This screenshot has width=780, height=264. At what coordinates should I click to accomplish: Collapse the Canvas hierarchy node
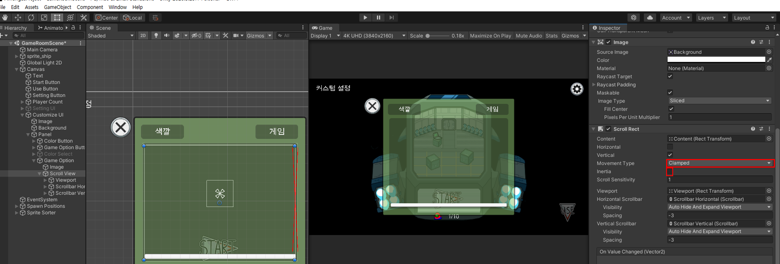click(x=17, y=69)
